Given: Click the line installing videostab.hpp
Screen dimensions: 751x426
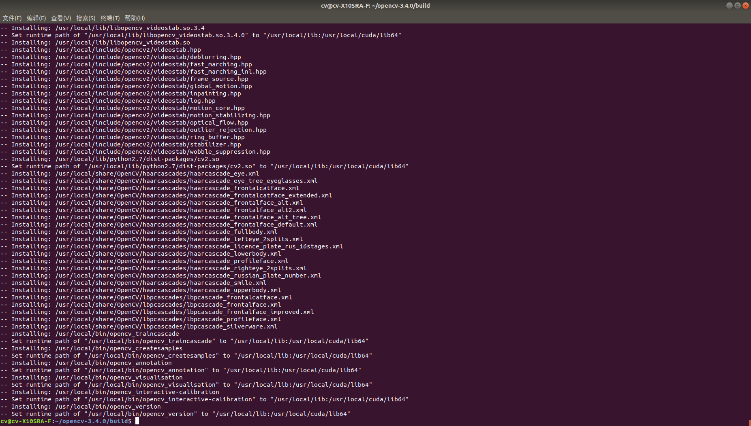Looking at the screenshot, I should tap(101, 50).
